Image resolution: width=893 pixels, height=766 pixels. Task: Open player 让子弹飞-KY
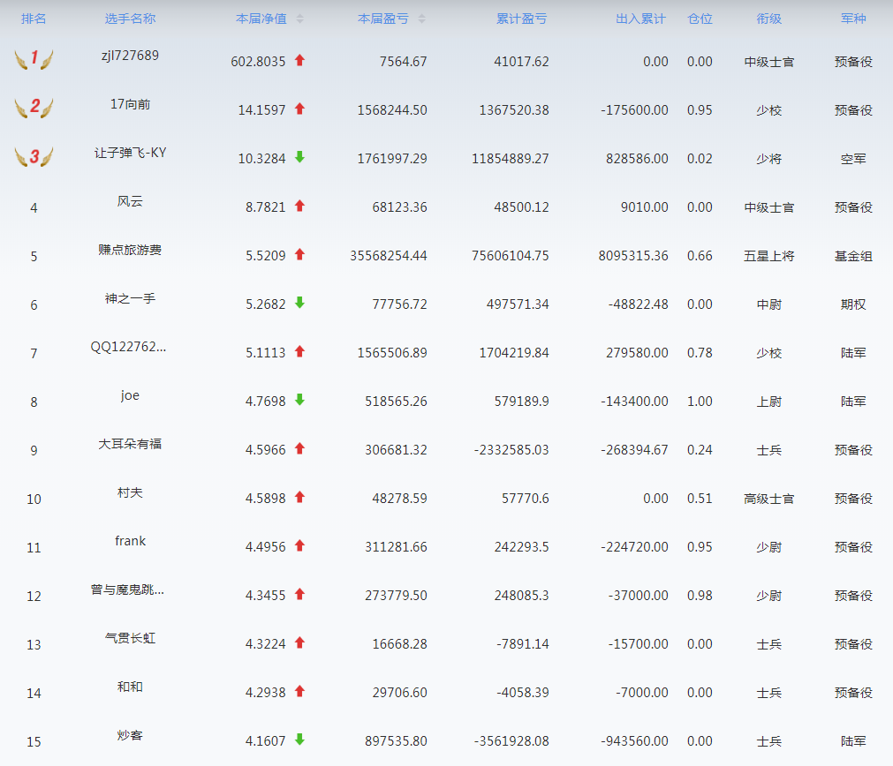pos(130,153)
